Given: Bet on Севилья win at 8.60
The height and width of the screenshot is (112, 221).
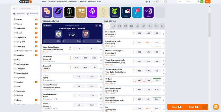Looking at the screenshot, I should coord(92,41).
